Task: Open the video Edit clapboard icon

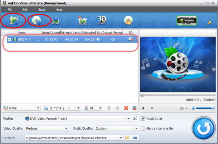Action: click(82, 20)
